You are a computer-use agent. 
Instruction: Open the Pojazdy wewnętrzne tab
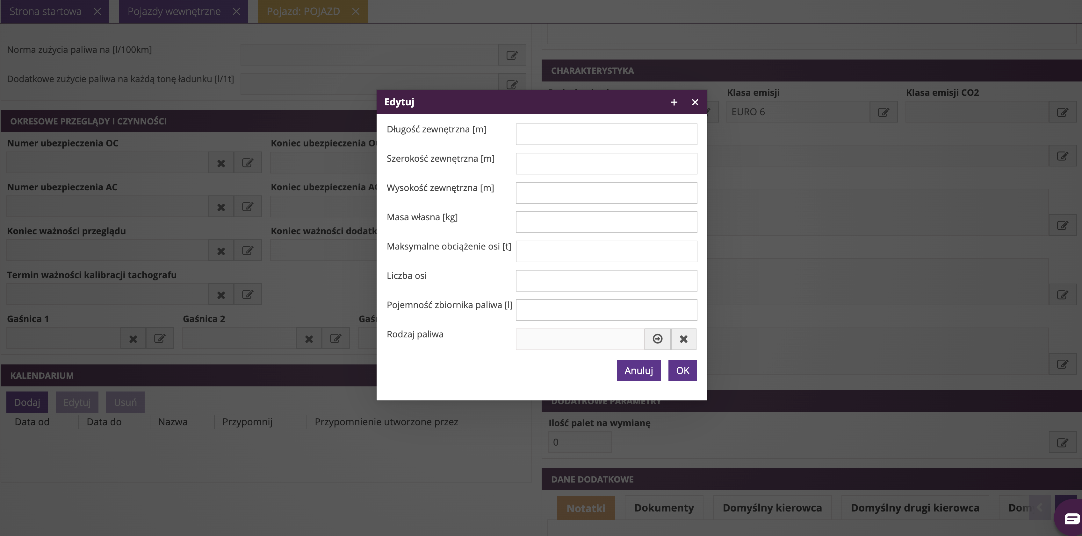click(x=174, y=11)
